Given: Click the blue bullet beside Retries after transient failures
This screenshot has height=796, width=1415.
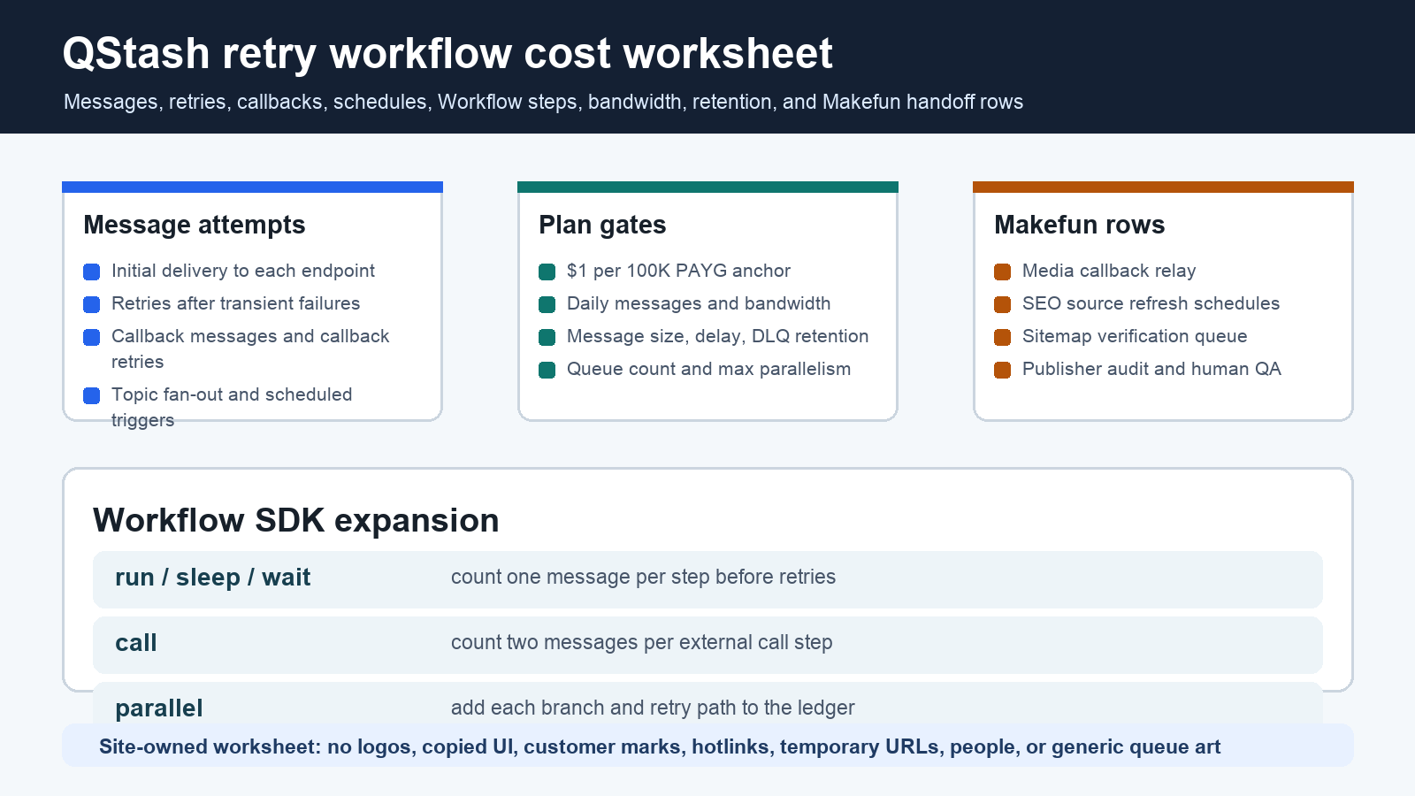Looking at the screenshot, I should 91,304.
